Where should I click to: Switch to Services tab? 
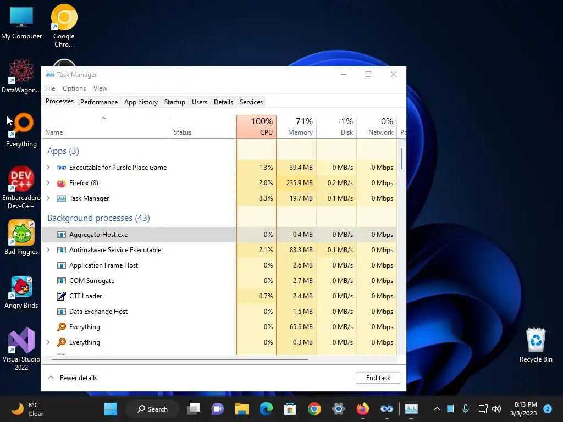(x=251, y=102)
